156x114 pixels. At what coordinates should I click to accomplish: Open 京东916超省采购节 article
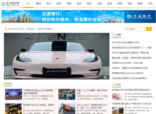pyautogui.click(x=130, y=53)
